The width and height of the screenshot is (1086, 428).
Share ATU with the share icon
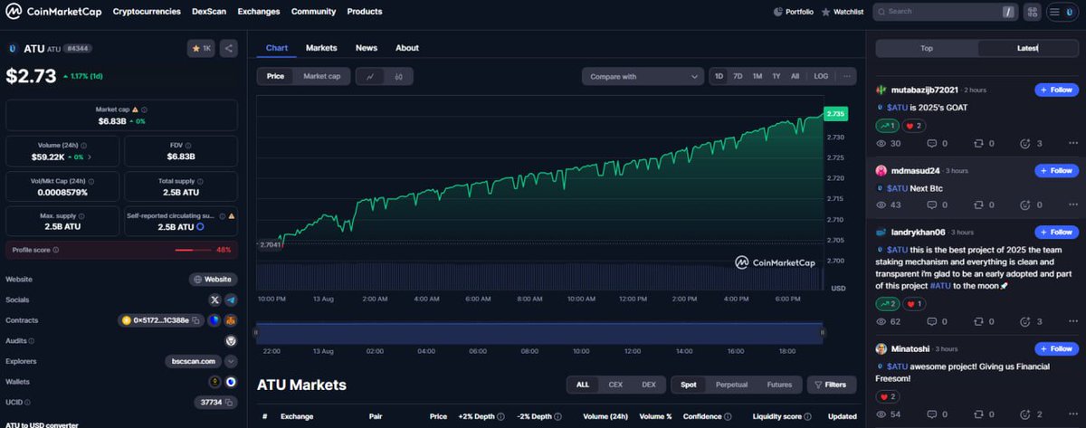(229, 48)
